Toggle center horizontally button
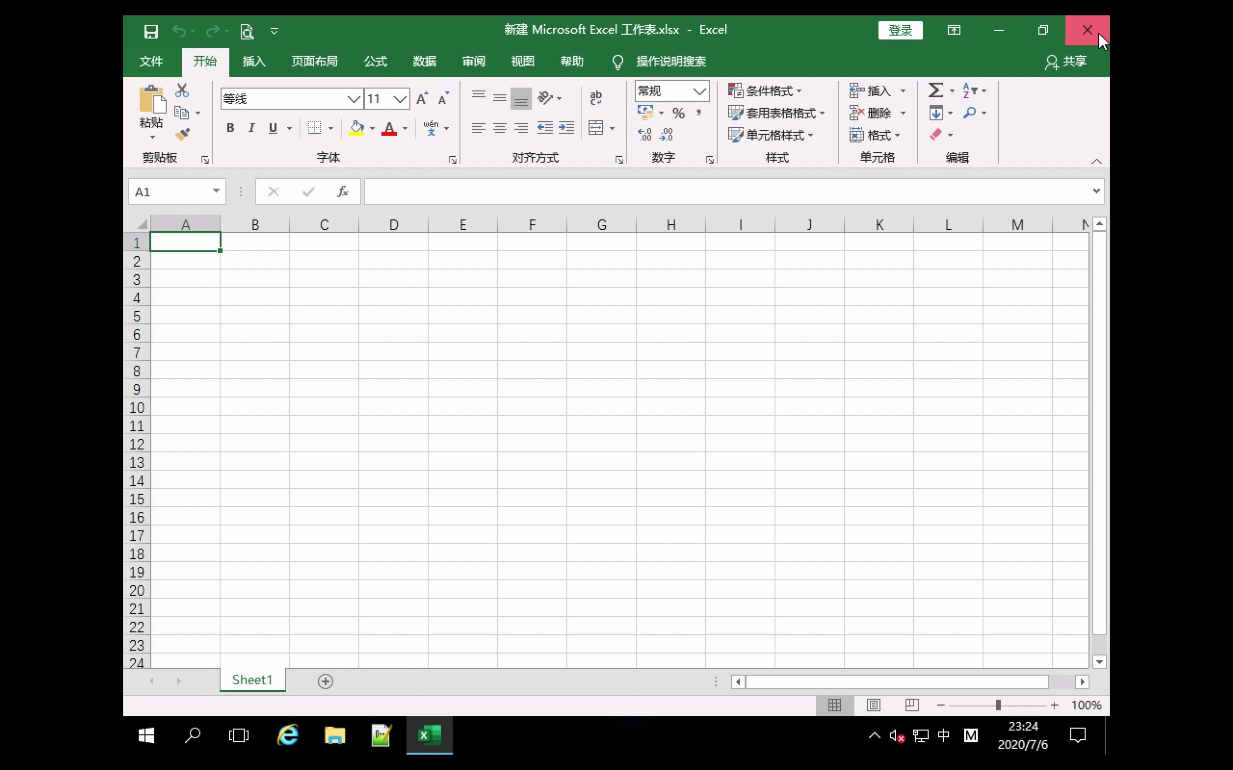Screen dimensions: 1233x770 [x=500, y=128]
